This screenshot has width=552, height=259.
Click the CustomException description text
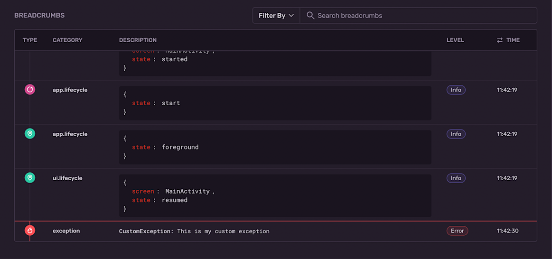[x=194, y=231]
